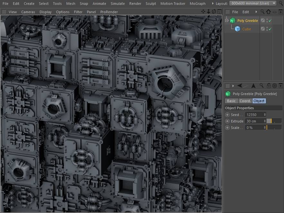Click the top-right search magnifier beside Layout

coord(281,4)
